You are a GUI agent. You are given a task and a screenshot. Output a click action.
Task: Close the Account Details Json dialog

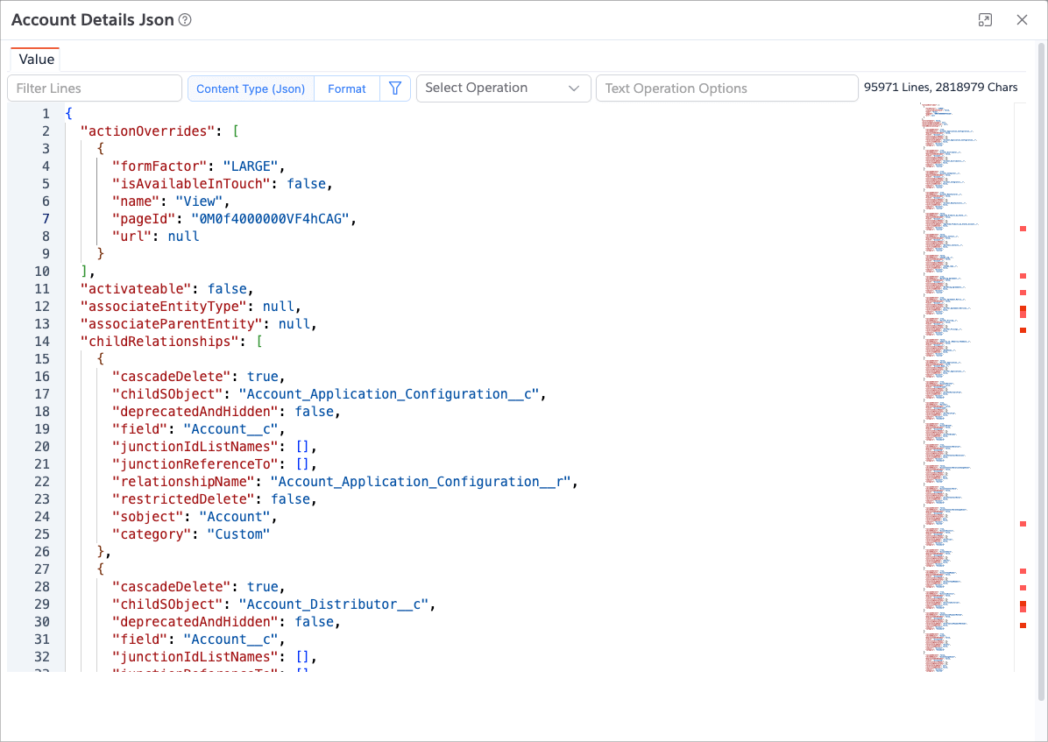pyautogui.click(x=1022, y=20)
